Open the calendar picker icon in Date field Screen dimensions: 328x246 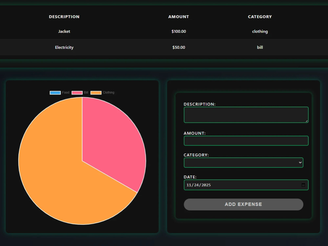303,185
